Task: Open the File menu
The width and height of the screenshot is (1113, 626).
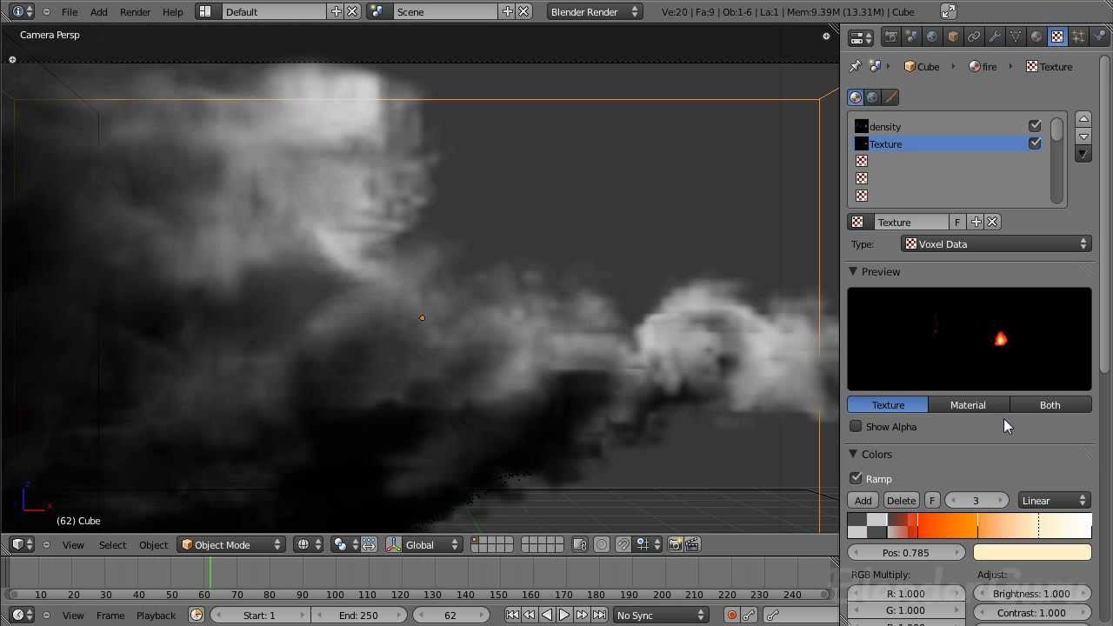Action: coord(70,12)
